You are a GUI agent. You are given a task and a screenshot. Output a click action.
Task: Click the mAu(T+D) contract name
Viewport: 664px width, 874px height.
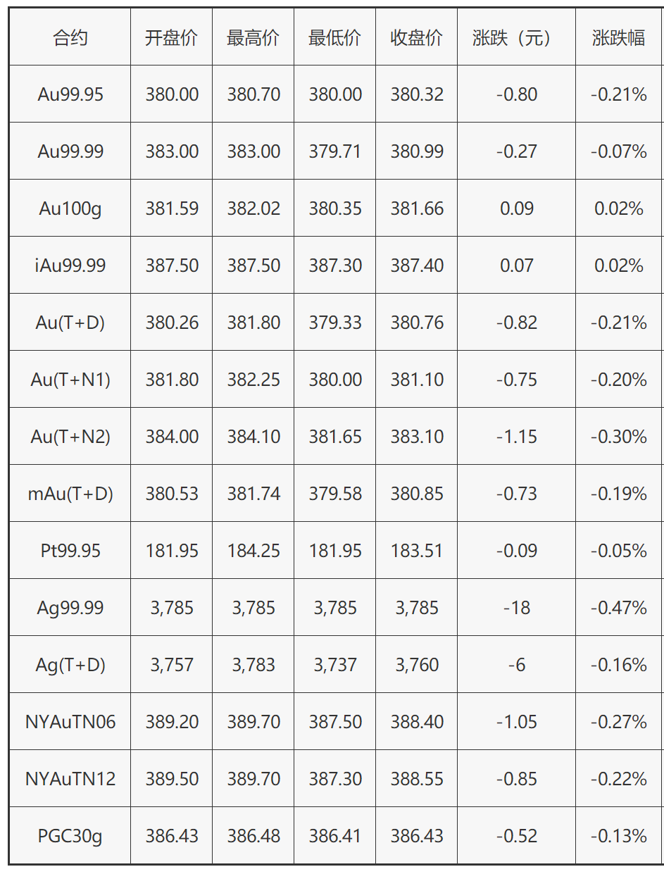pyautogui.click(x=70, y=494)
